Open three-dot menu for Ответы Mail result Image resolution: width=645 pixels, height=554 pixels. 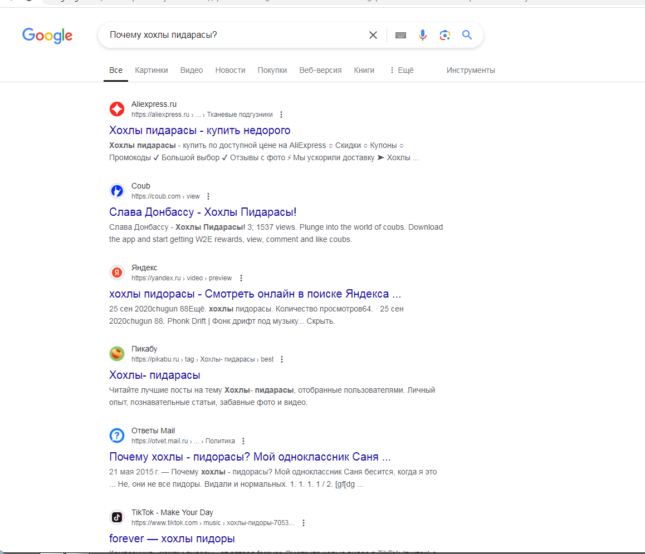tap(243, 441)
